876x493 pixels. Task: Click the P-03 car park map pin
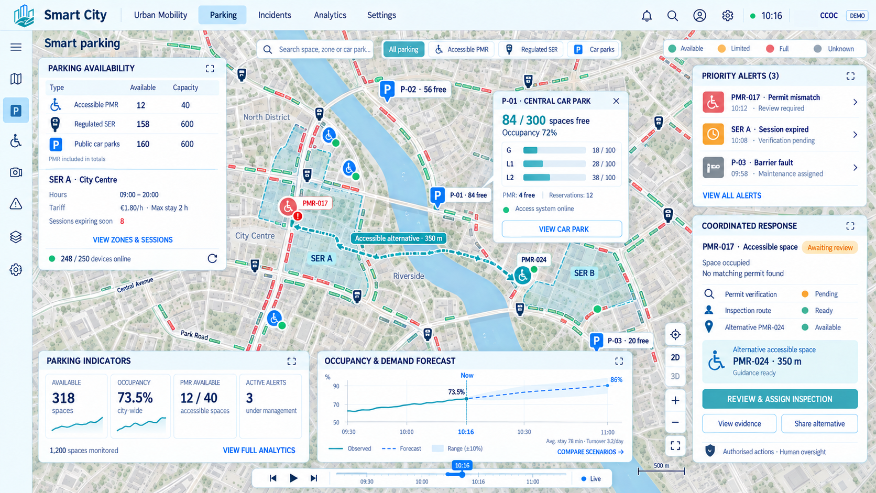(x=596, y=341)
